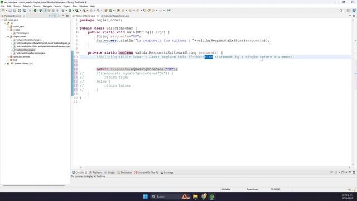Open the Run configurations dropdown arrow
Screen dimensions: 357x201
coord(73,11)
